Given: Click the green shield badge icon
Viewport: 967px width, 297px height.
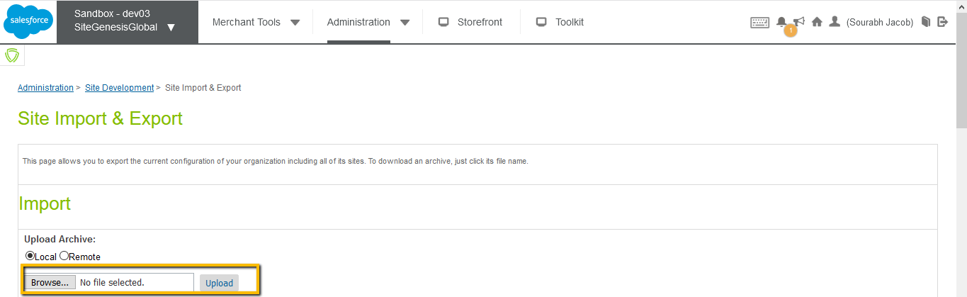Looking at the screenshot, I should click(x=12, y=55).
